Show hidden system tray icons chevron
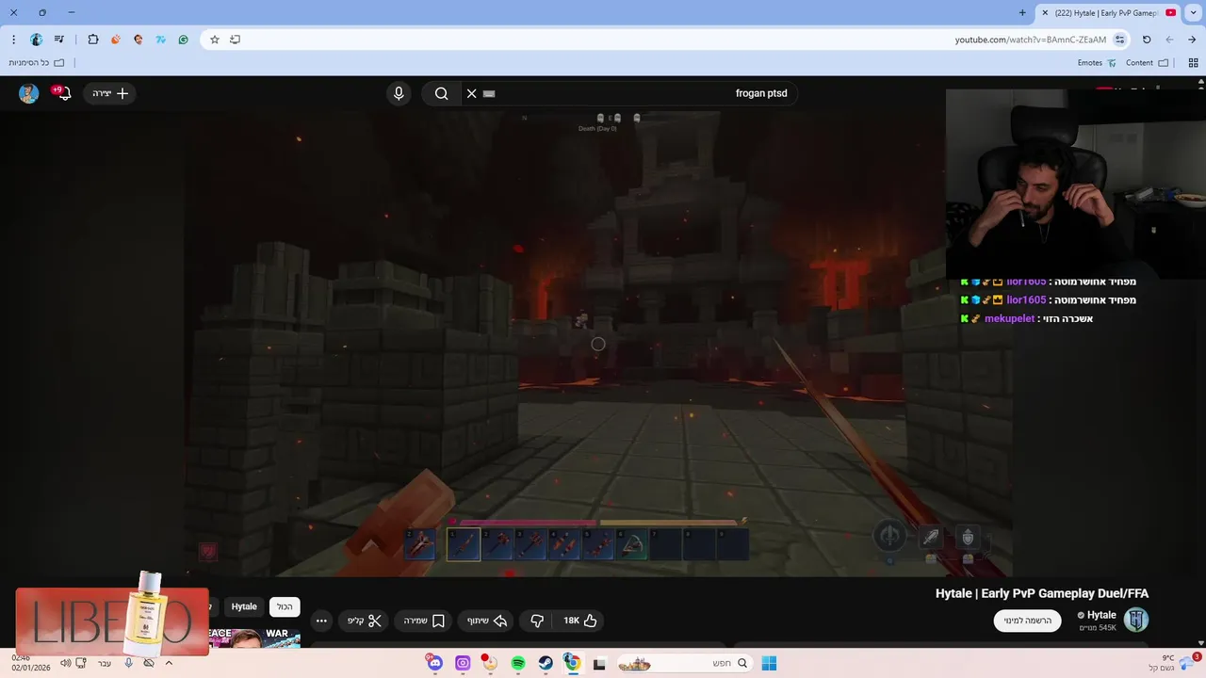1206x678 pixels. point(169,663)
